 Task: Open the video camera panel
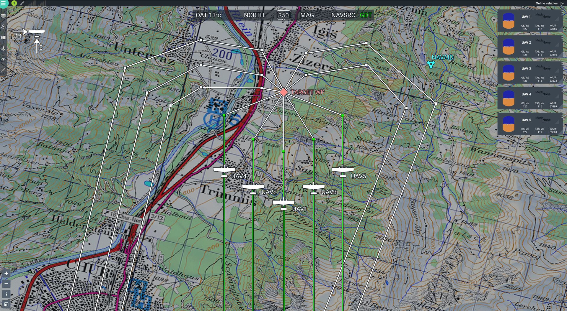click(4, 37)
